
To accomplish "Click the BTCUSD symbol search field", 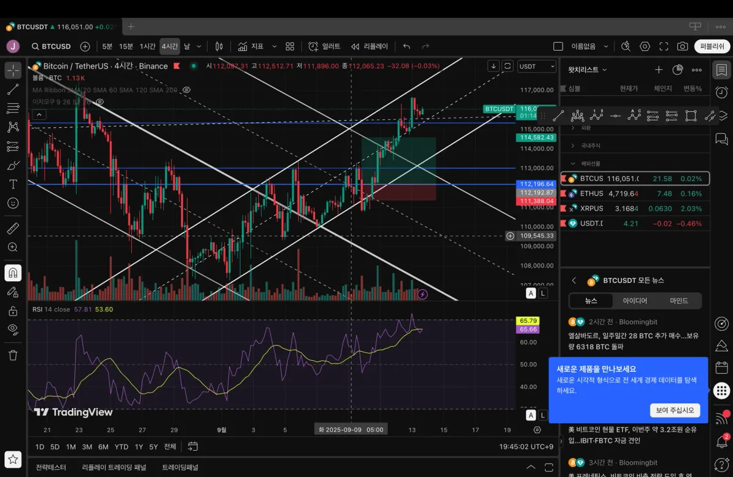I will (51, 46).
